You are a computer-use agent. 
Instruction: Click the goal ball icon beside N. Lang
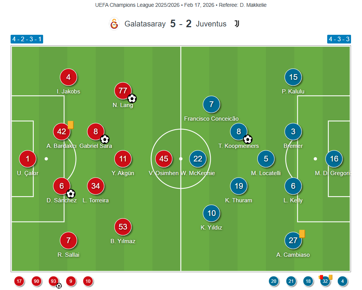click(x=132, y=99)
